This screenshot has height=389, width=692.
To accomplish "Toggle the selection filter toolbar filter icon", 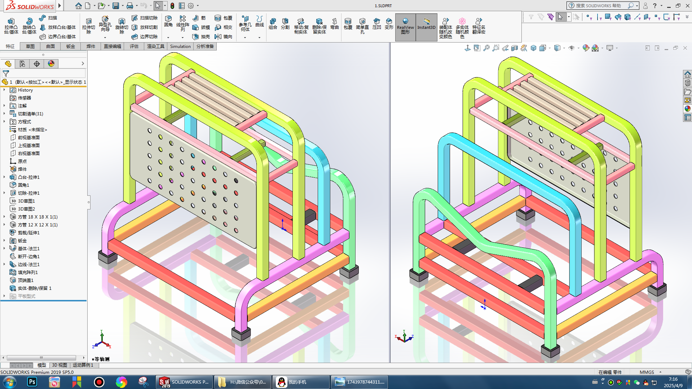I will point(531,17).
